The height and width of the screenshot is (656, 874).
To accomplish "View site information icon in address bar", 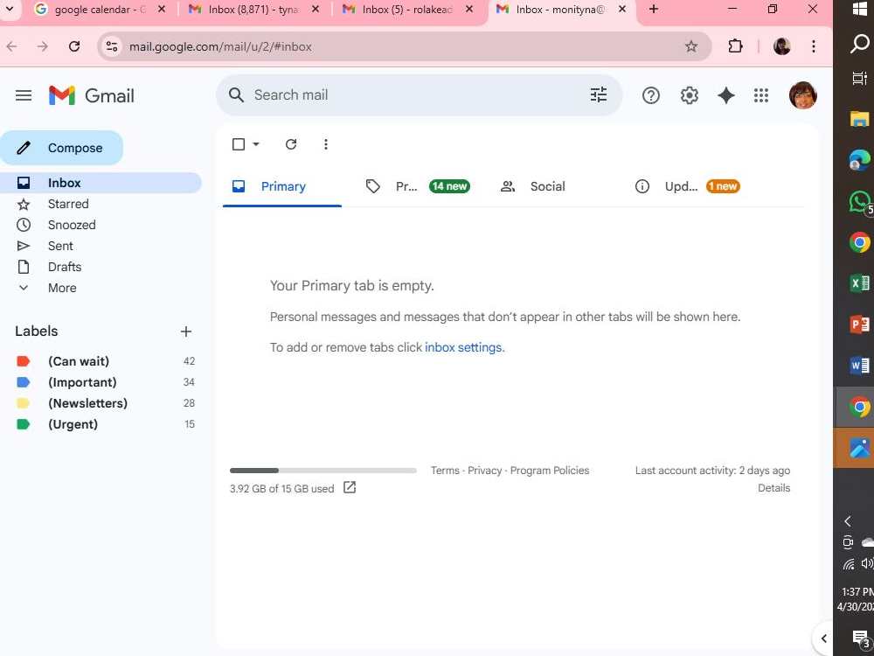I will (112, 47).
